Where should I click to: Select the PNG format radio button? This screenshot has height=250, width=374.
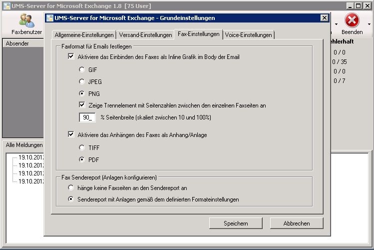[x=82, y=93]
